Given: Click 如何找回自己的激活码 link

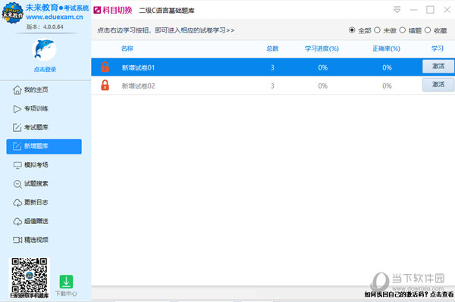Looking at the screenshot, I should coord(409,294).
